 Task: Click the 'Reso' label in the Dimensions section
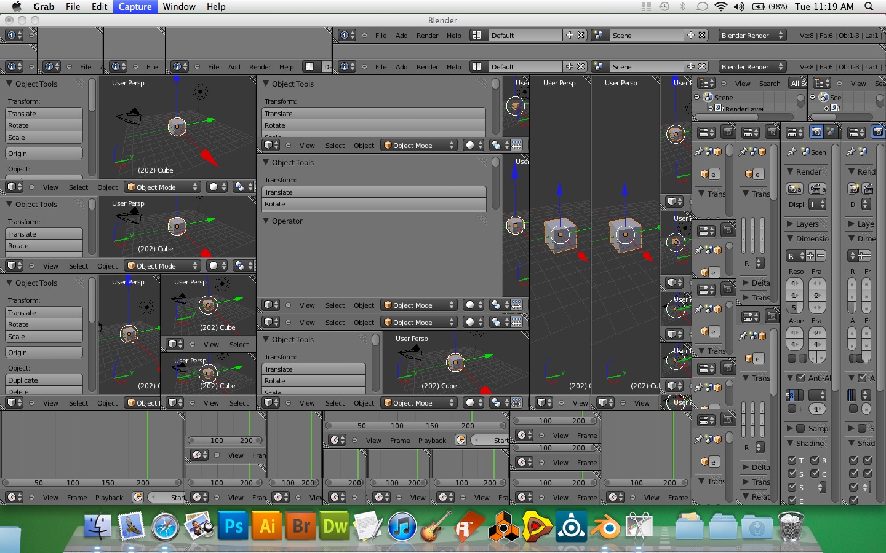[796, 272]
